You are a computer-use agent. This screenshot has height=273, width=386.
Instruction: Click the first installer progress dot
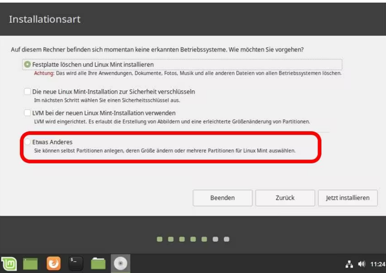[159, 239]
